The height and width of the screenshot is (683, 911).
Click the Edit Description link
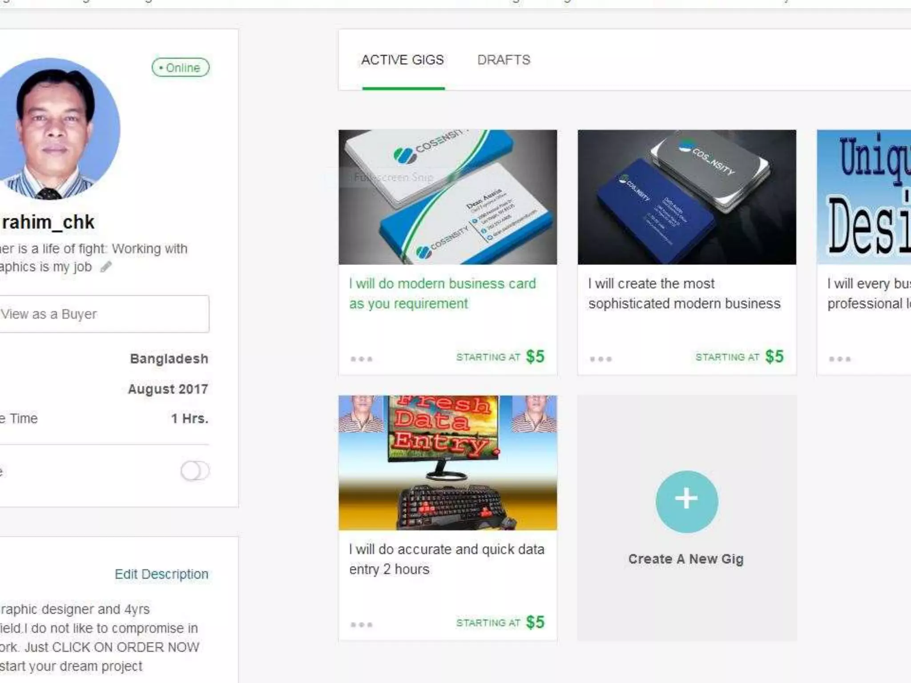coord(161,574)
